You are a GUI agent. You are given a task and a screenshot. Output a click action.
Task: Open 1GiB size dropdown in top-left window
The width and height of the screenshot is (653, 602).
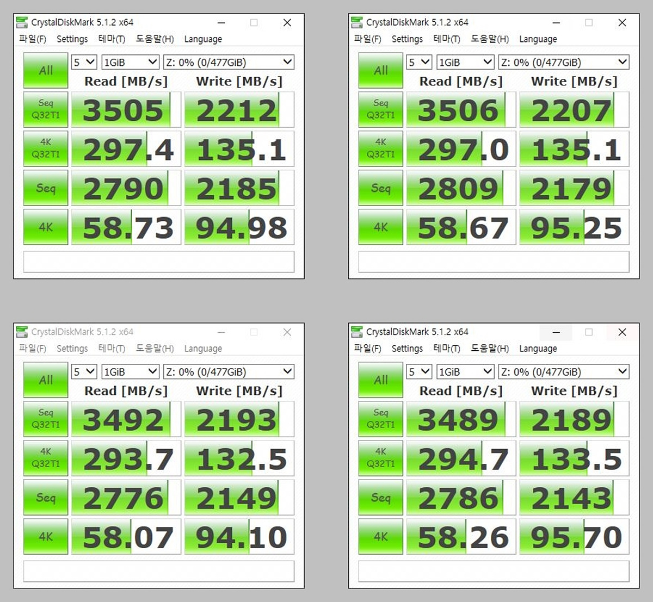(x=130, y=62)
